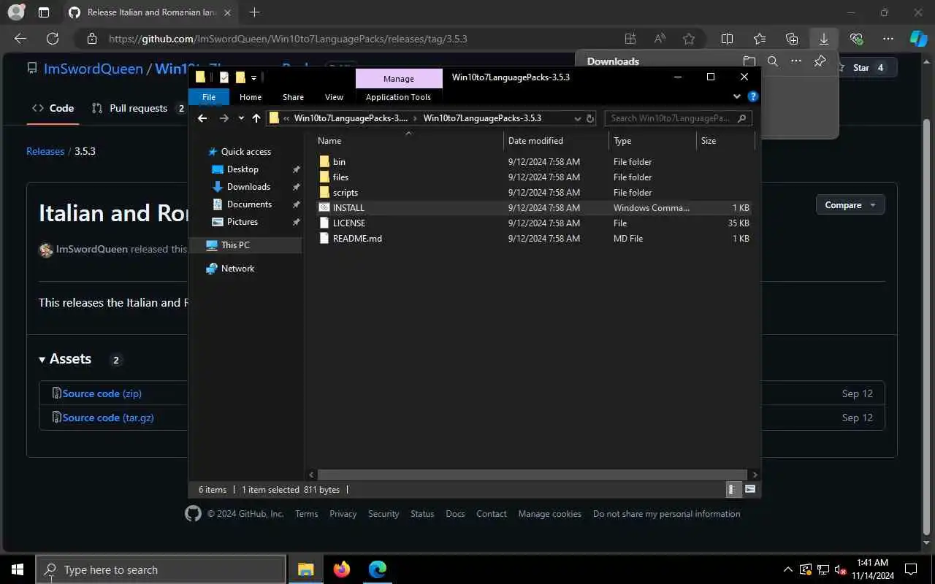Open the Compare dropdown on GitHub
This screenshot has height=584, width=935.
850,205
